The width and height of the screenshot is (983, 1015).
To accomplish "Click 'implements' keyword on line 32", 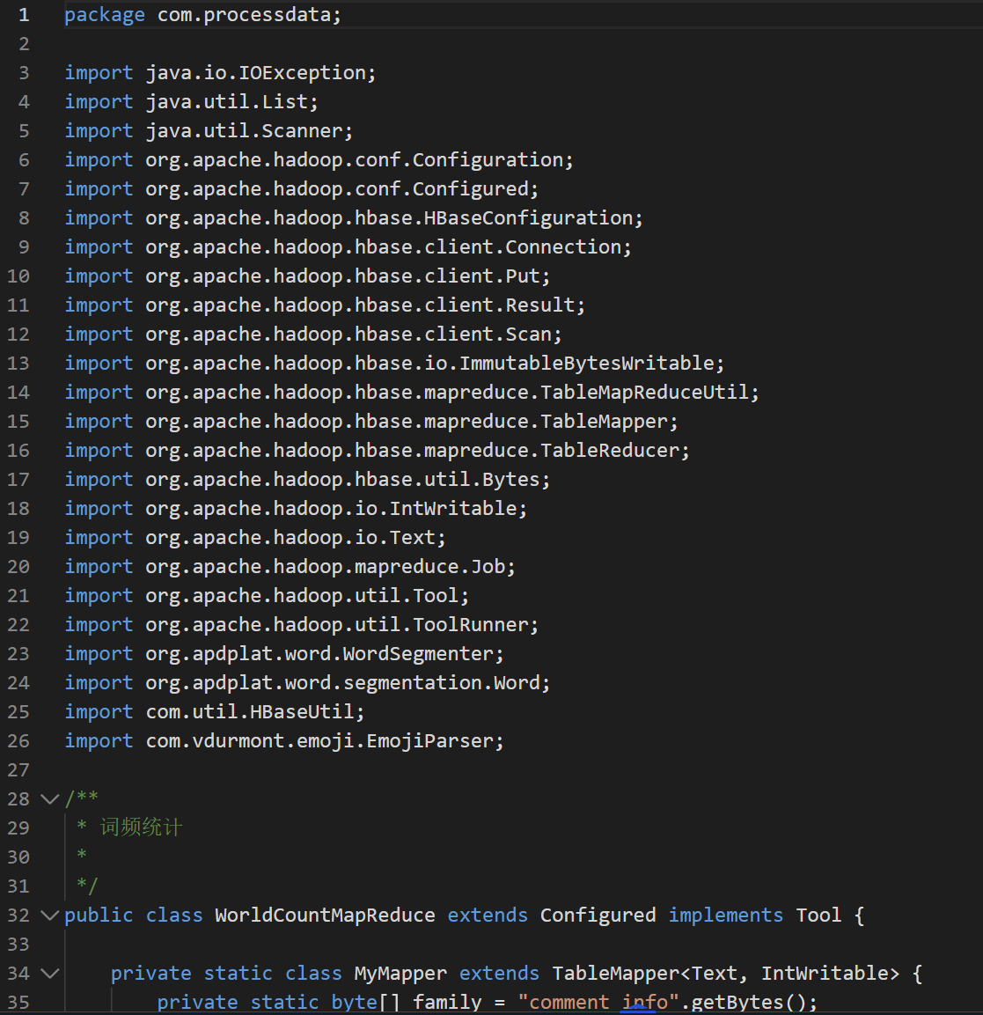I will pyautogui.click(x=726, y=916).
